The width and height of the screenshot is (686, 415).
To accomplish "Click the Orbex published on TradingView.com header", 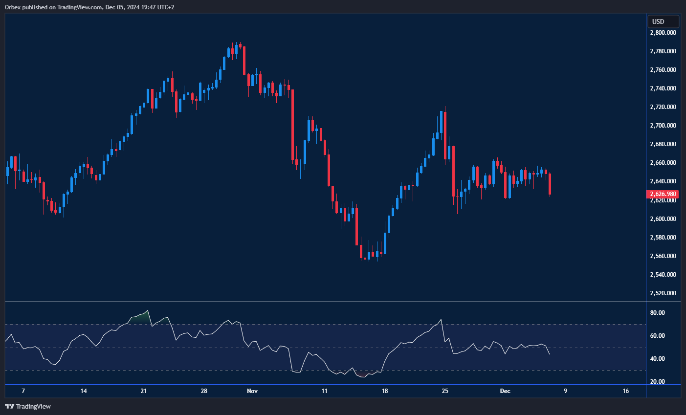I will pos(89,7).
